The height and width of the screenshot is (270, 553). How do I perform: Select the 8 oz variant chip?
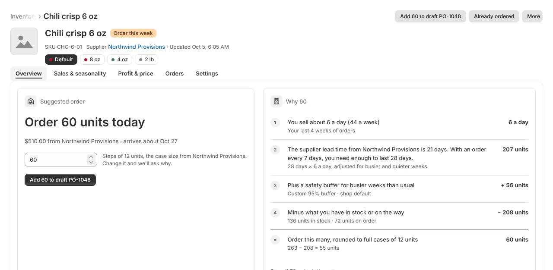coord(92,60)
